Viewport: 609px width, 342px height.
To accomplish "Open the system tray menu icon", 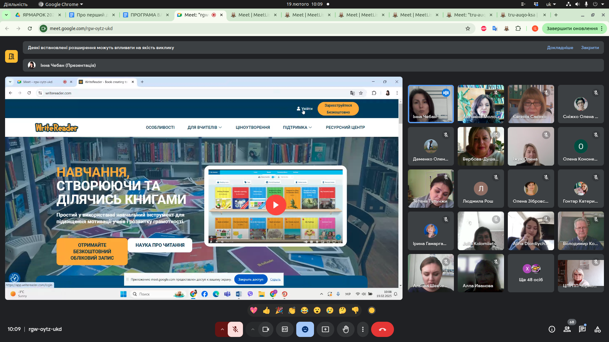I will coord(523,4).
